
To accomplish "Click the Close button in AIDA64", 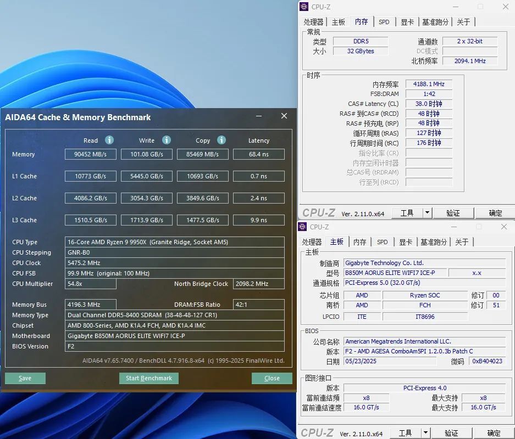I will [272, 378].
